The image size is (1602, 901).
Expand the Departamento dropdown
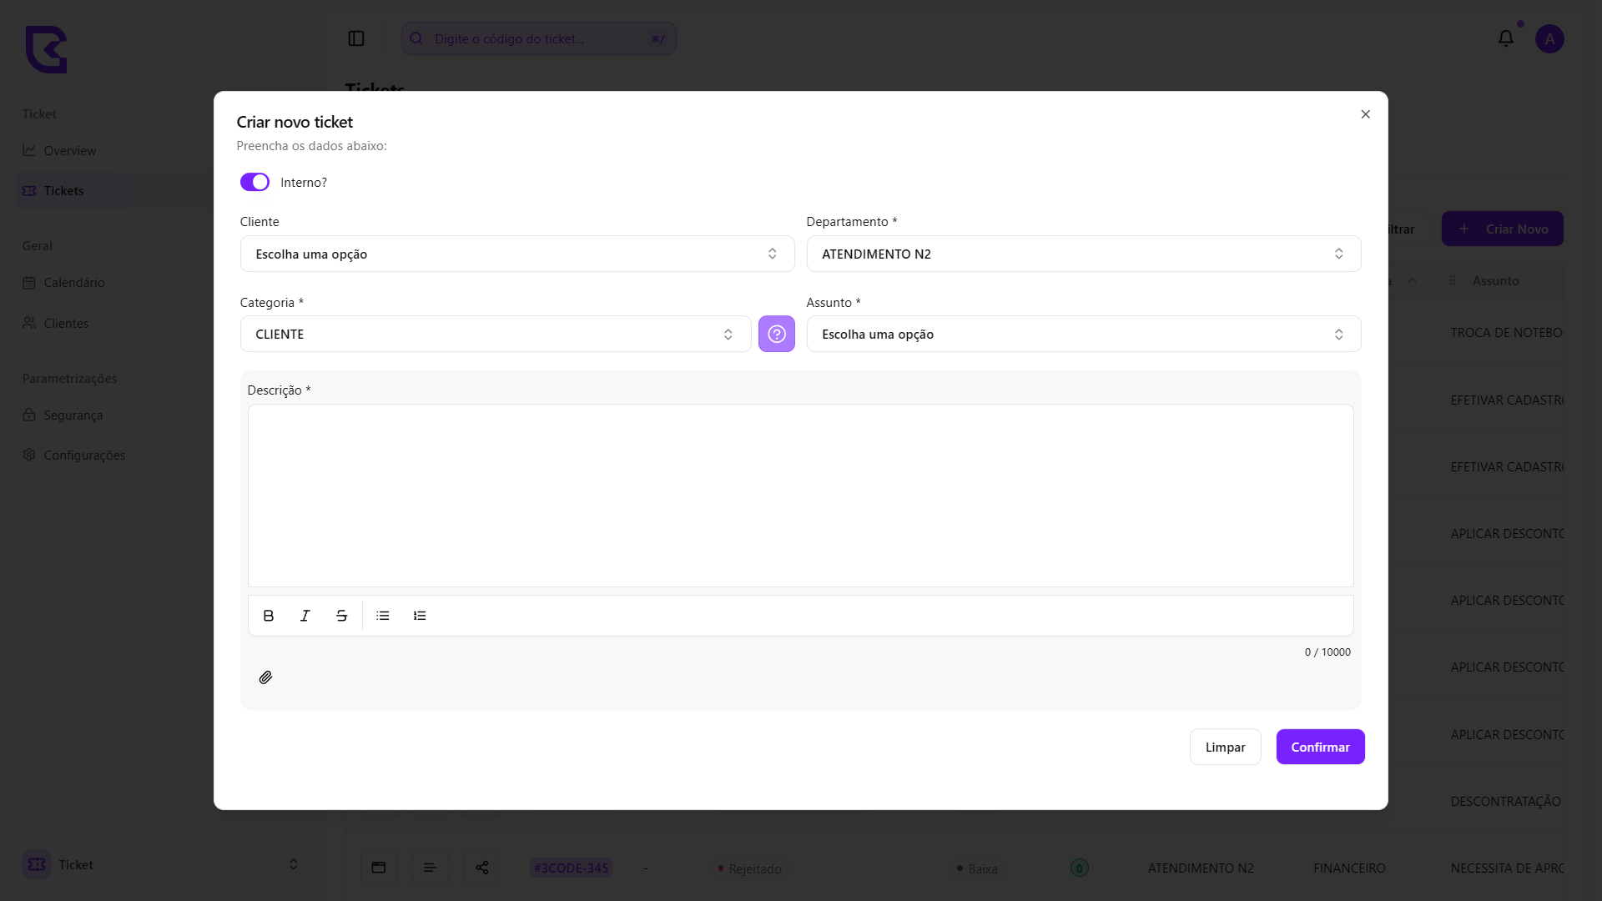point(1083,254)
